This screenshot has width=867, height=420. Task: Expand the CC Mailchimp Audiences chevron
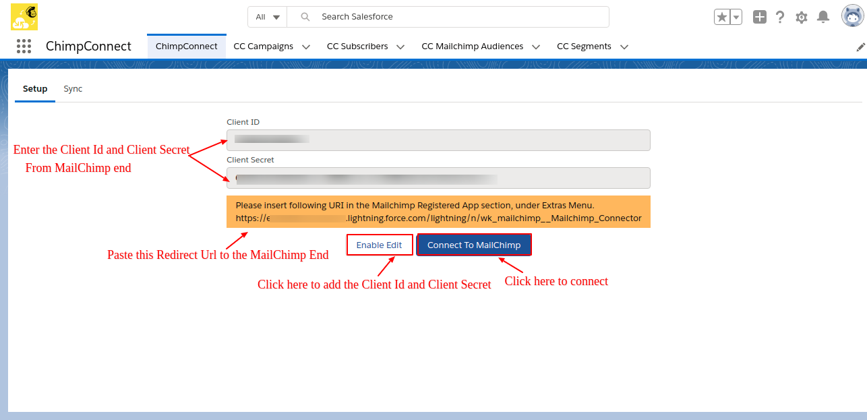(536, 47)
